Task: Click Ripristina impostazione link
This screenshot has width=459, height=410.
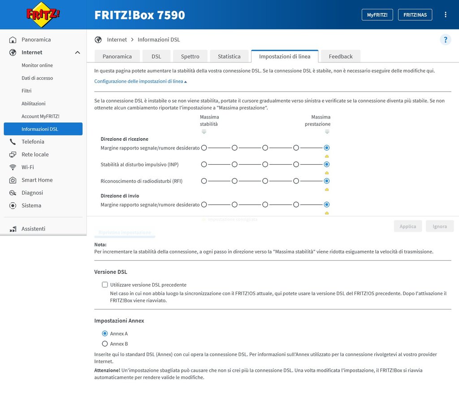Action: coord(125,232)
